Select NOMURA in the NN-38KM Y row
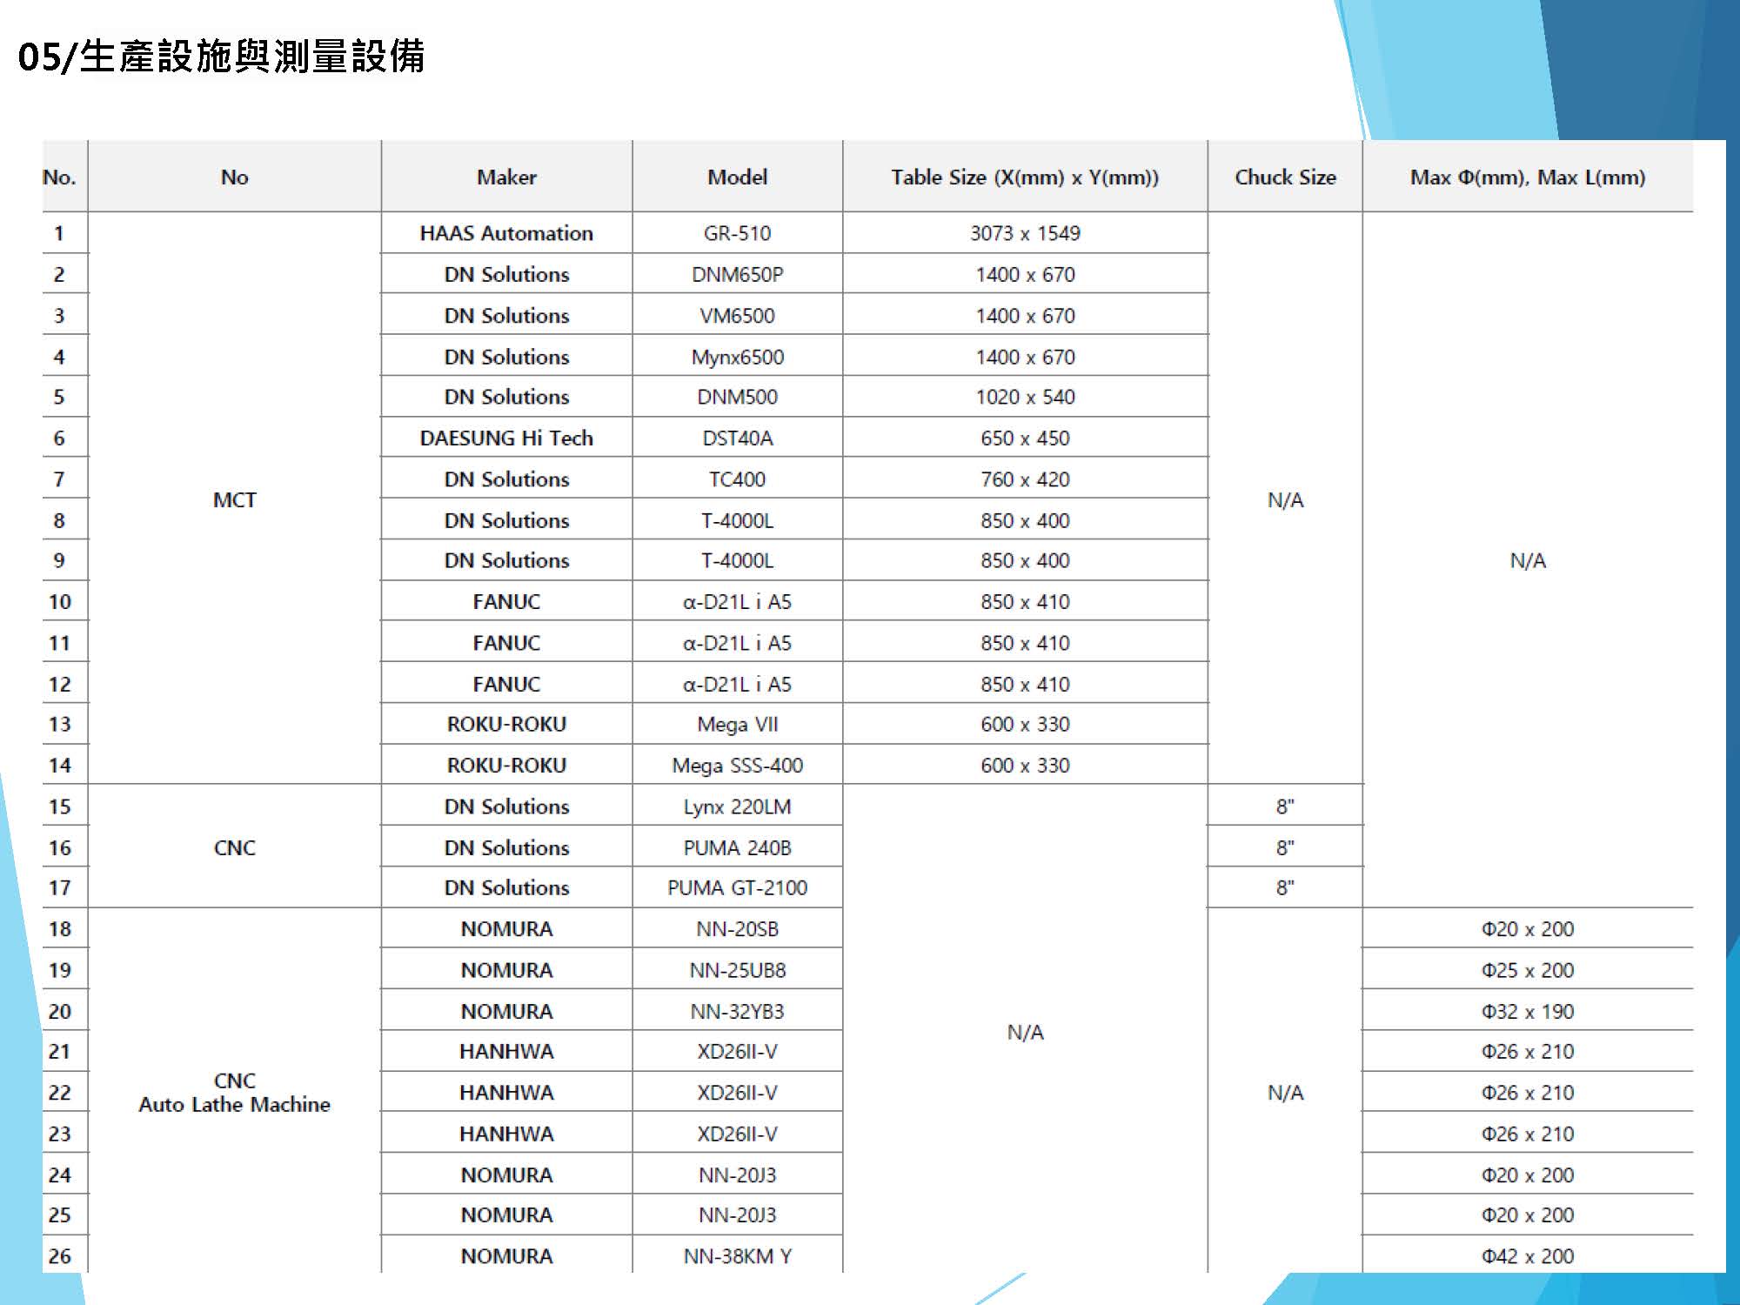Image resolution: width=1740 pixels, height=1305 pixels. click(x=506, y=1256)
